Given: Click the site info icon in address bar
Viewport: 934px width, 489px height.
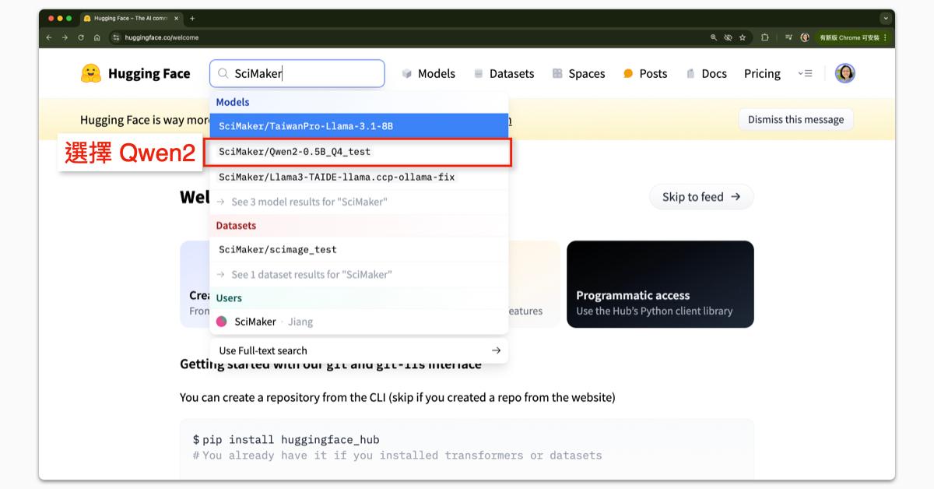Looking at the screenshot, I should click(x=117, y=37).
